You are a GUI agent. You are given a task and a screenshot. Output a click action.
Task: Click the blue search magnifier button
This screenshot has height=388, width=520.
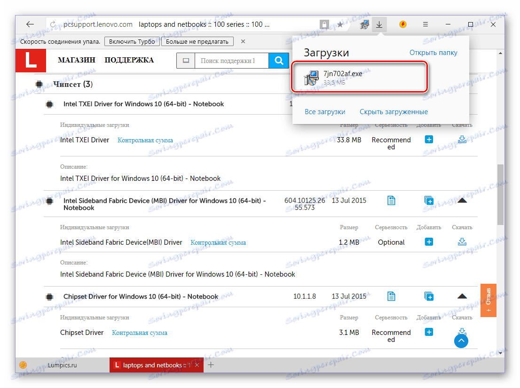278,61
